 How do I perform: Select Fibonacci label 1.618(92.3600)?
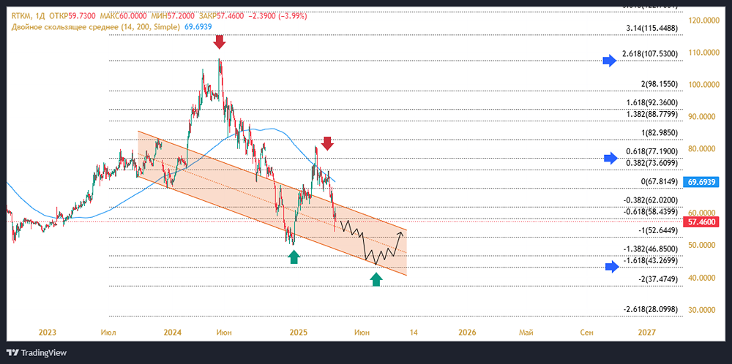(x=651, y=102)
